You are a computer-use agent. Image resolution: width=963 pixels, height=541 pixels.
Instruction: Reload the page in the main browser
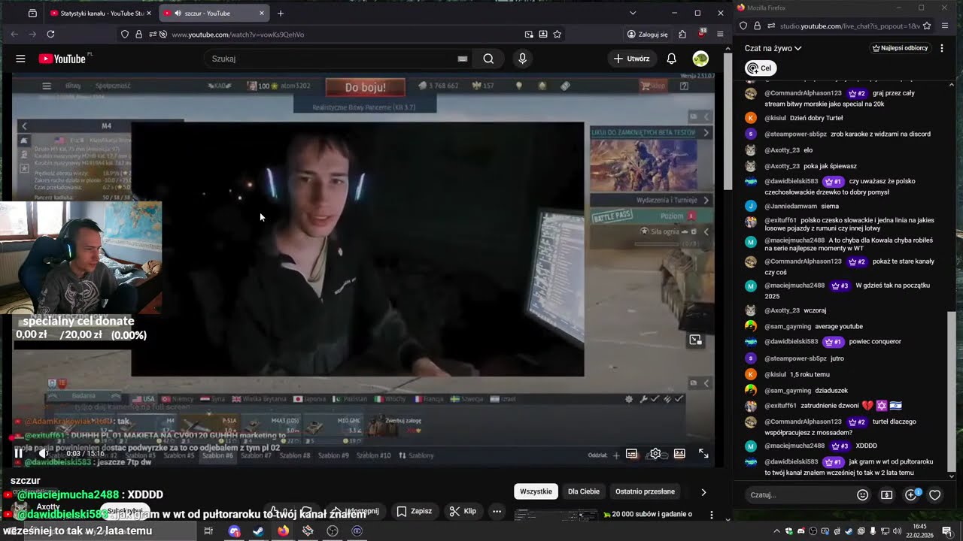[x=50, y=34]
